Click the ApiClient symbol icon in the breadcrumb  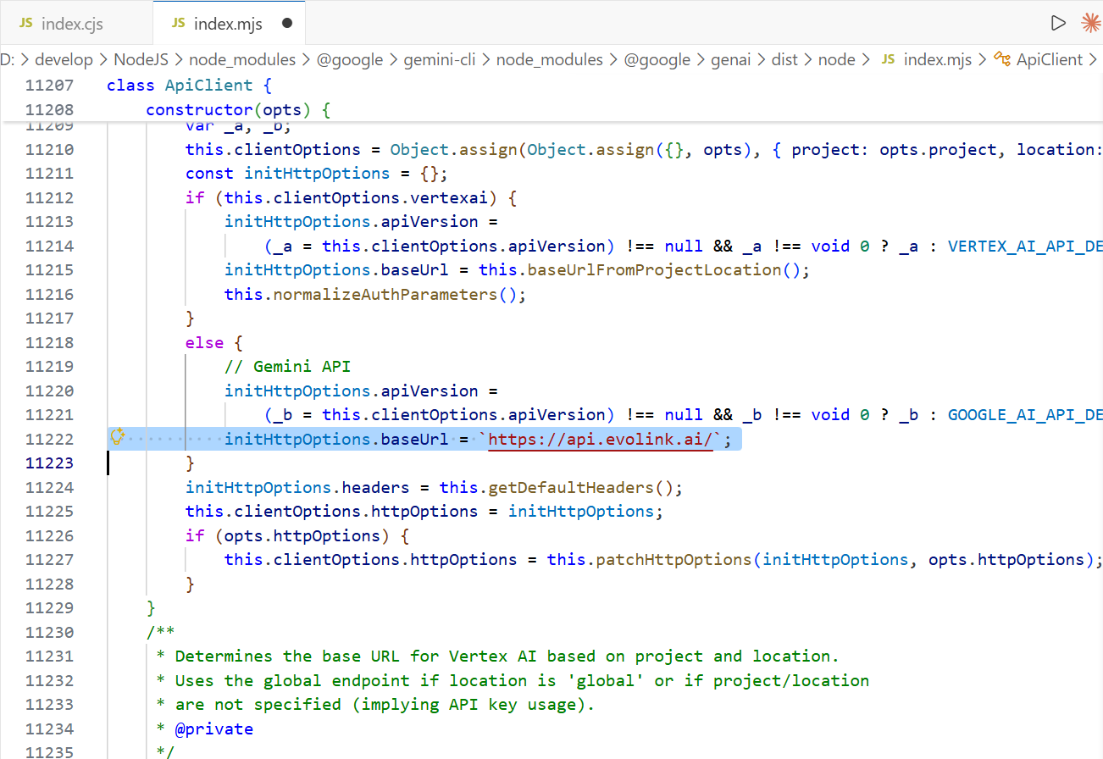[x=1002, y=59]
